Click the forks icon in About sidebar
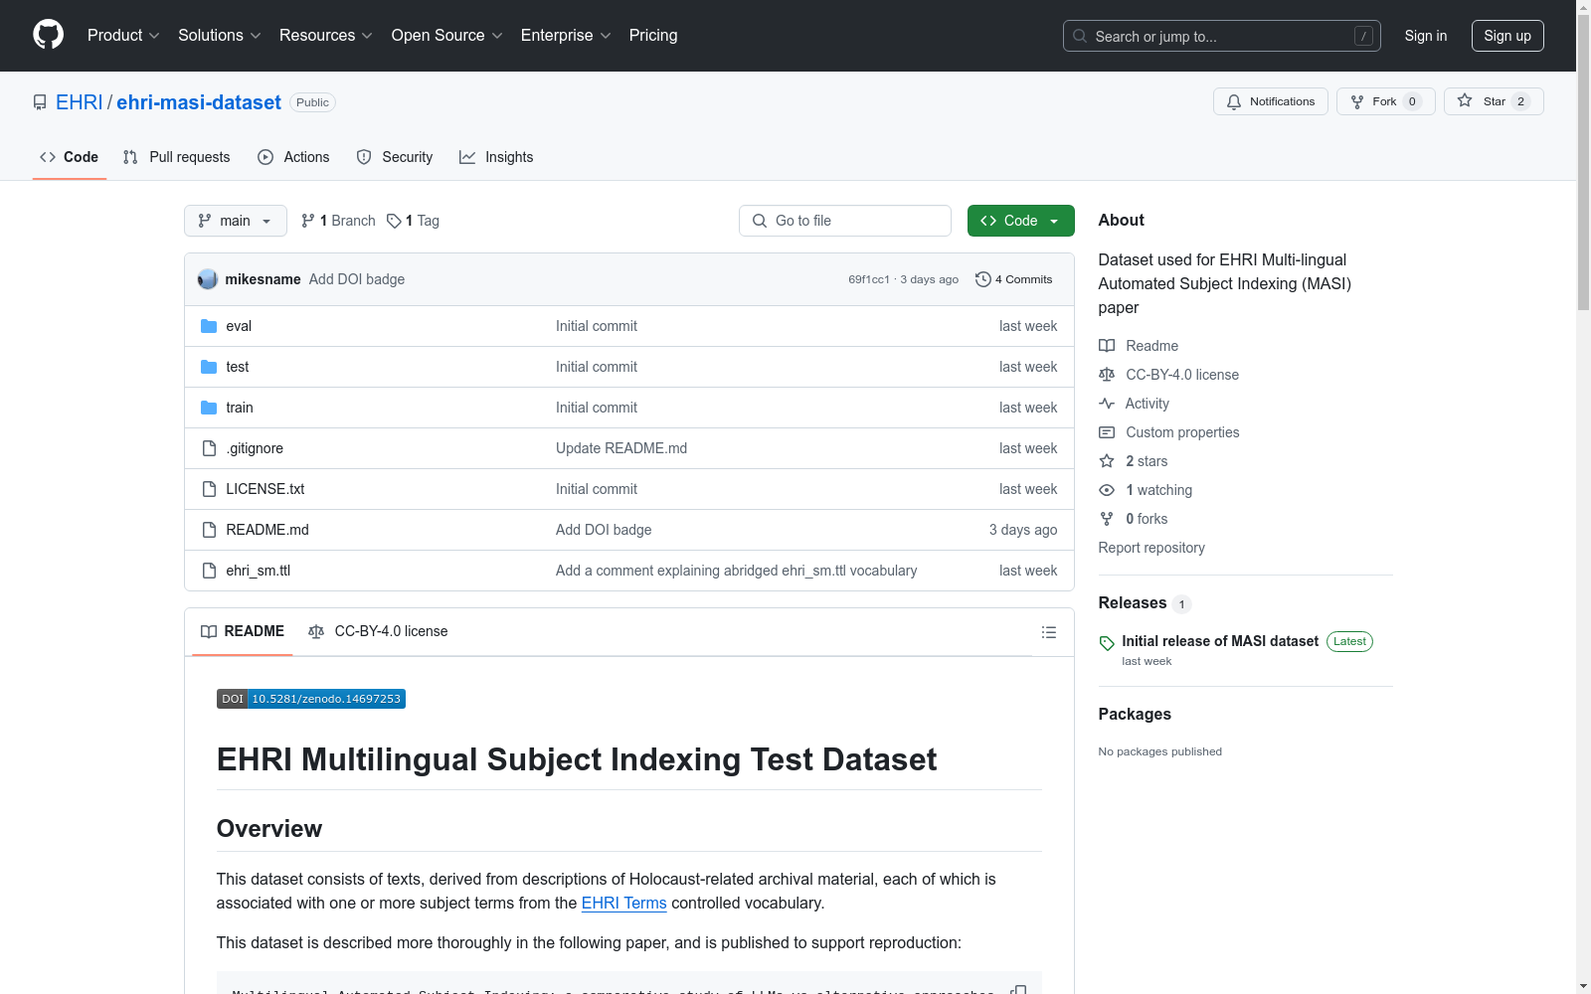The width and height of the screenshot is (1591, 994). point(1107,519)
